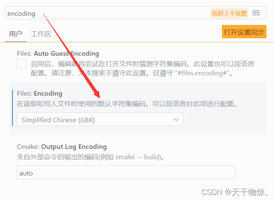Toggle the Auto Guess Encoding checkbox
The height and width of the screenshot is (200, 274).
22,64
